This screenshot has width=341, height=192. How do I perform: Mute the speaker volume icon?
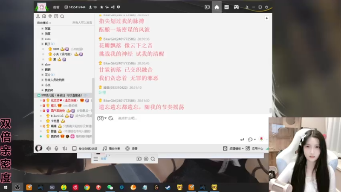pos(49,148)
